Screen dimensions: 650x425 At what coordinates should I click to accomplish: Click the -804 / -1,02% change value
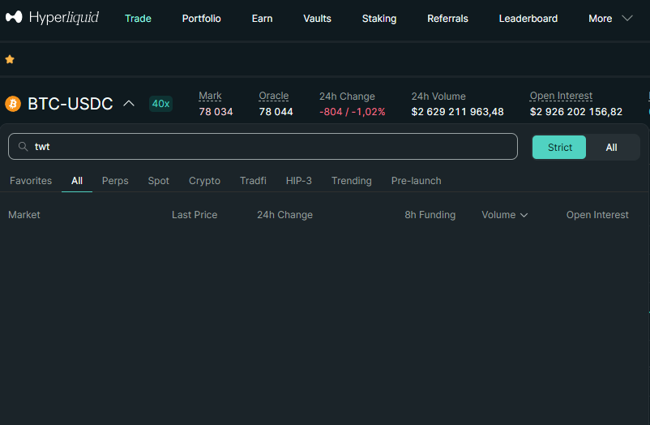[x=353, y=112]
